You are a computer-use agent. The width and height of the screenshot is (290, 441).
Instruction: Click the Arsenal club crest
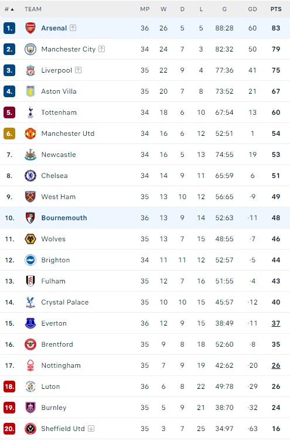[30, 28]
